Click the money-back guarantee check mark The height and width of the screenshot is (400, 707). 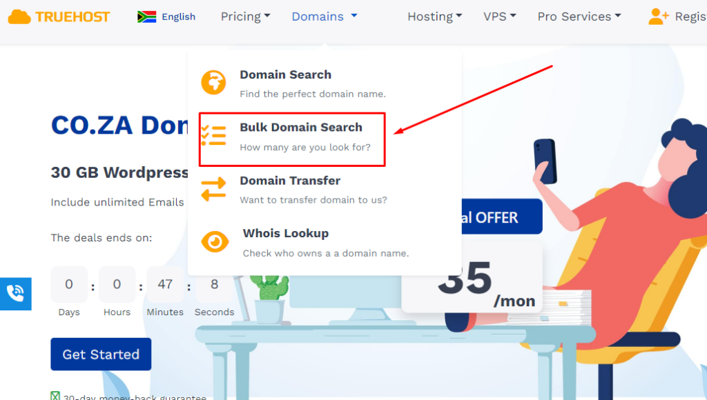[55, 396]
